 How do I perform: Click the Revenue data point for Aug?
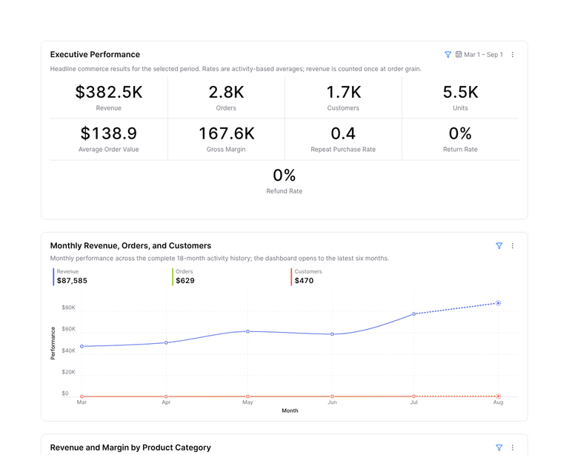click(x=498, y=303)
